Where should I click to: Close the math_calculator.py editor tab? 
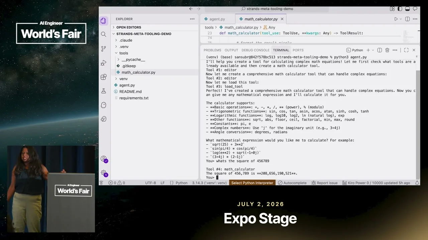point(282,19)
